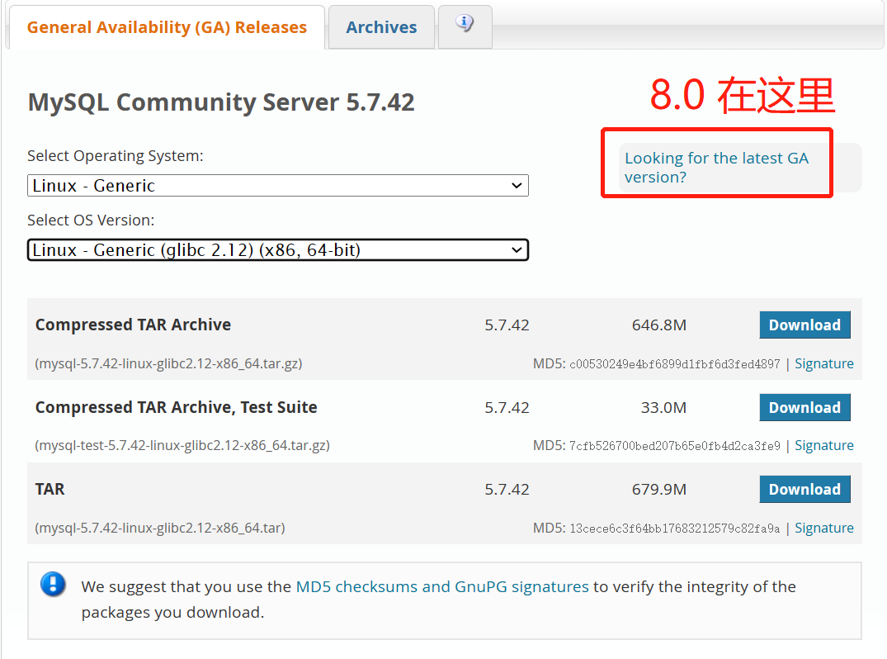Open the Select OS Version dropdown
Viewport: 887px width, 659px height.
click(x=278, y=249)
